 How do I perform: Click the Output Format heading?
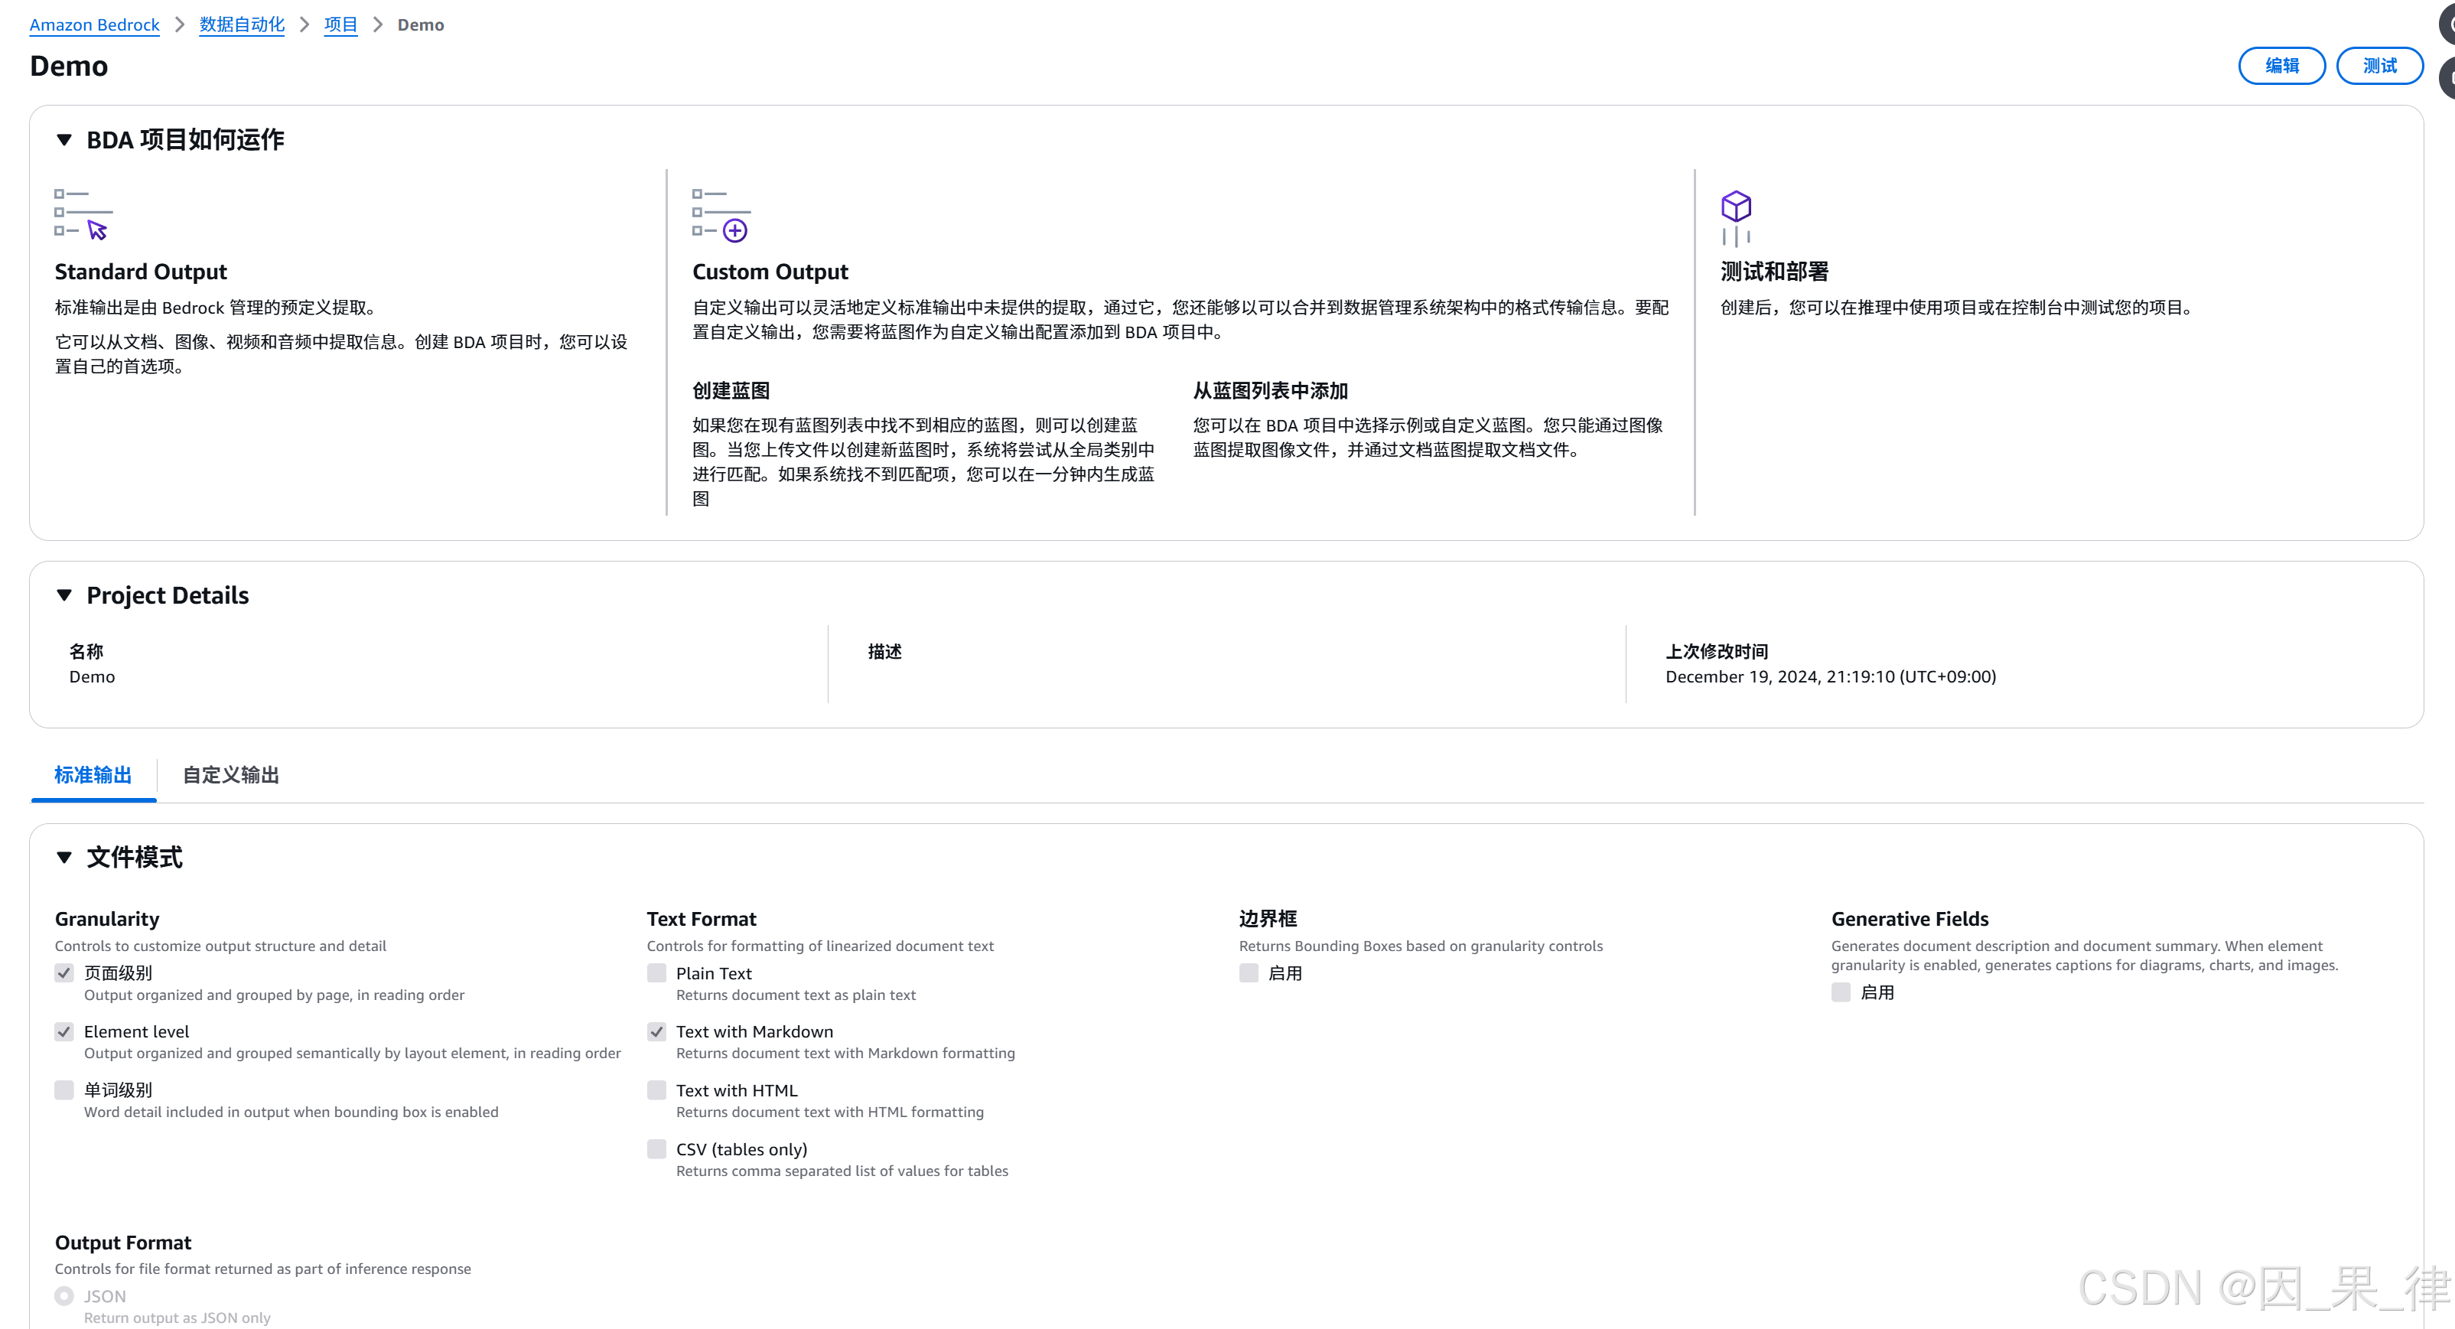(x=123, y=1243)
